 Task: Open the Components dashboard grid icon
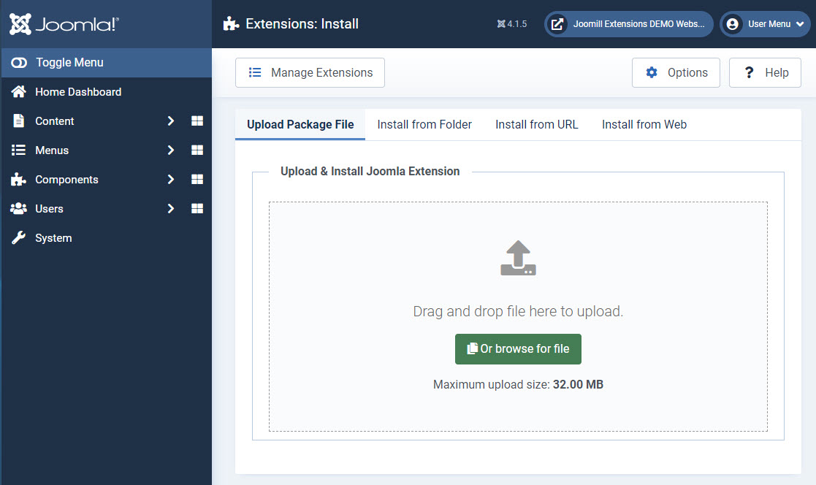197,180
